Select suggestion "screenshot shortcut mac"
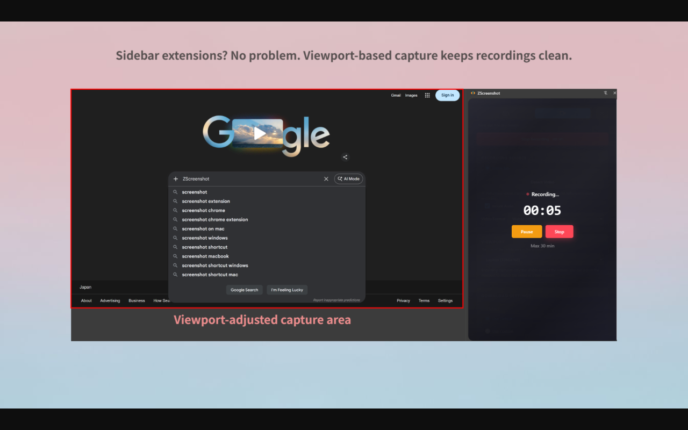The height and width of the screenshot is (430, 688). 267,274
